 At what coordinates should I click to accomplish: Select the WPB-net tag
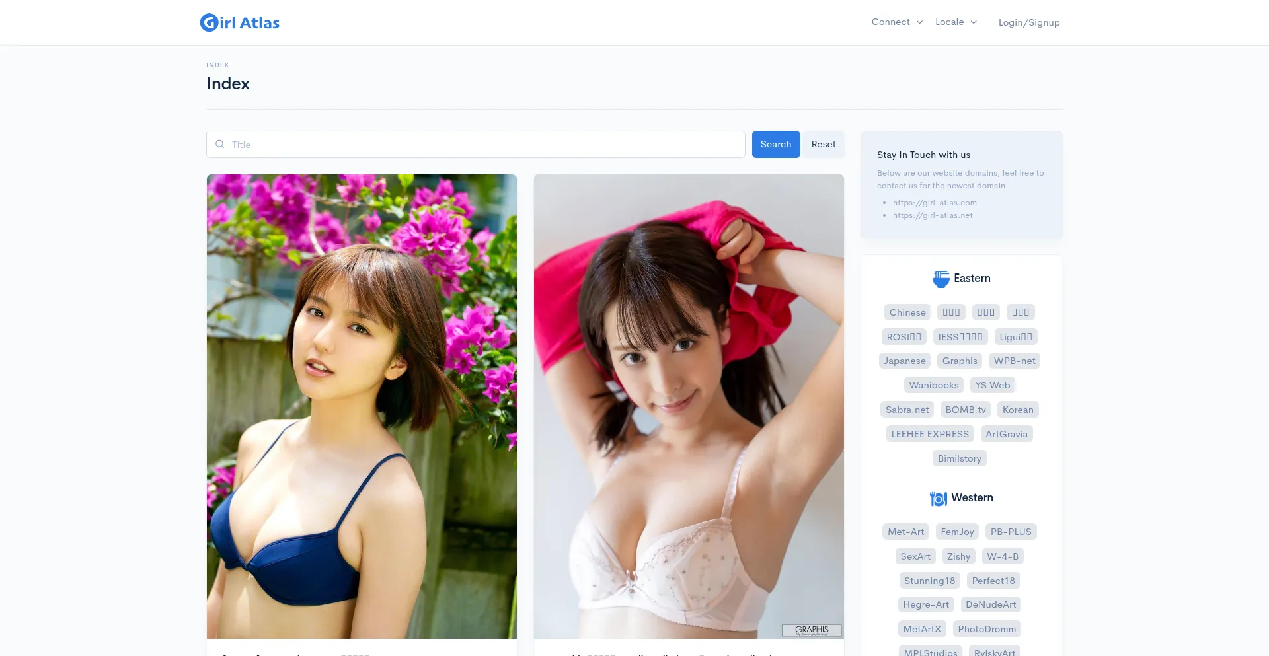(1015, 361)
